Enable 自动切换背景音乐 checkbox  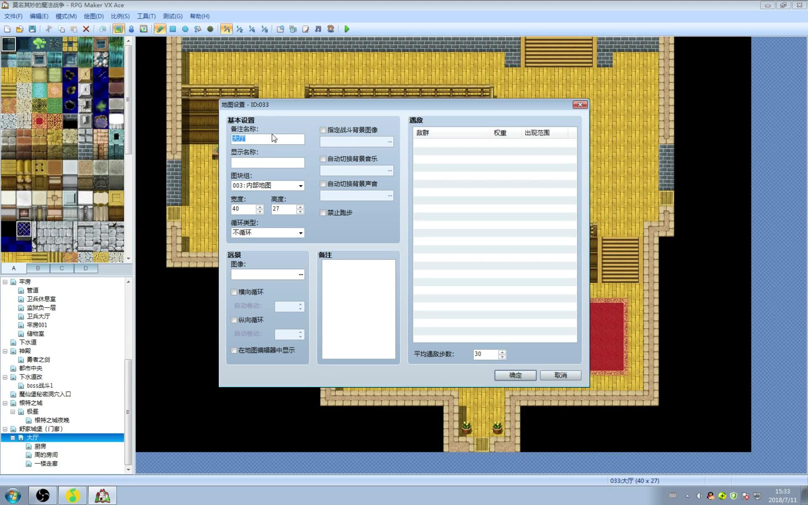click(323, 159)
